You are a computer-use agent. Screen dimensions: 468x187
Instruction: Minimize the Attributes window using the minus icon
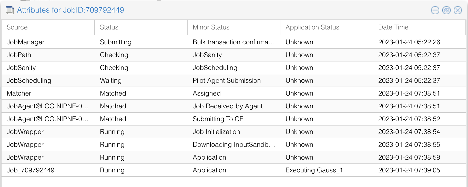(x=435, y=11)
